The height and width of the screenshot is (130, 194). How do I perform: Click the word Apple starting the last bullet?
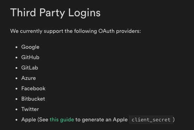tap(29, 120)
